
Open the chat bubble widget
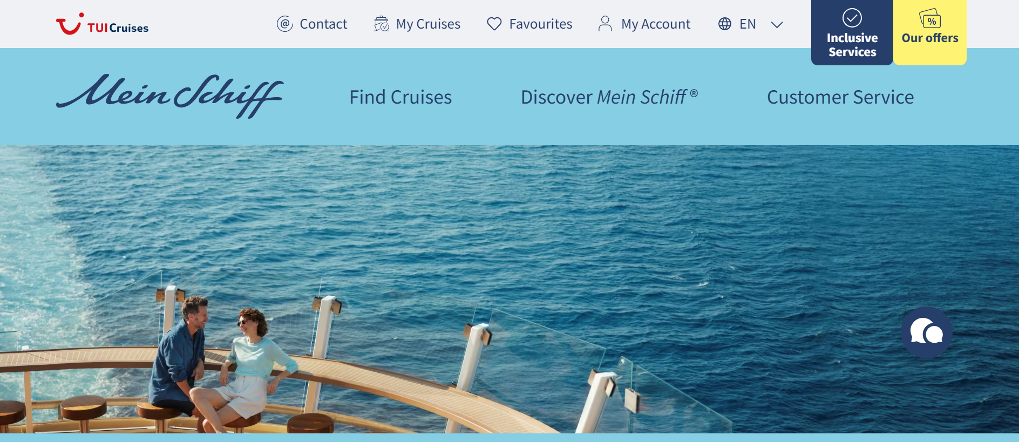coord(927,332)
